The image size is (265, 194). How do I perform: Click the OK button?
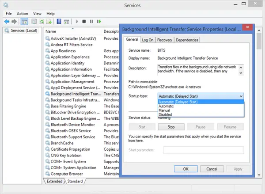click(186, 169)
